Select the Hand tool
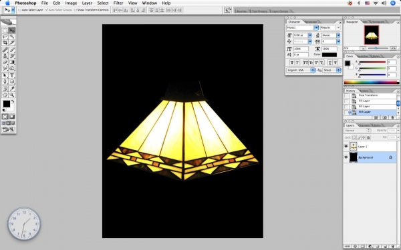 click(x=5, y=95)
